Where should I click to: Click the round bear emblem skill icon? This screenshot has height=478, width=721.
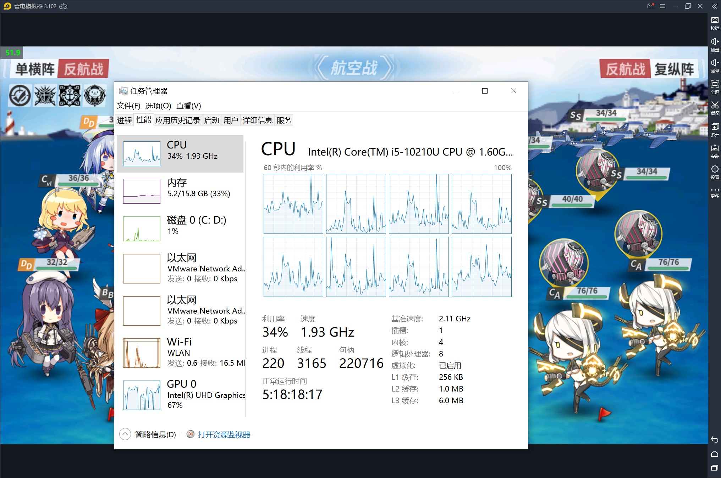coord(95,96)
